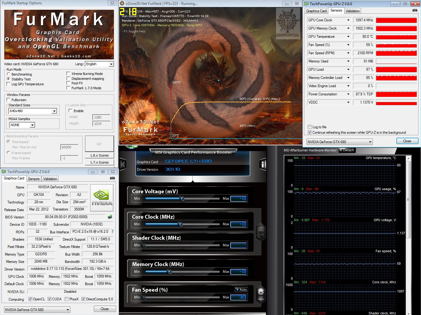This screenshot has width=421, height=315.
Task: Click the BIOS save icon beside BIOS Version
Action: pyautogui.click(x=110, y=217)
